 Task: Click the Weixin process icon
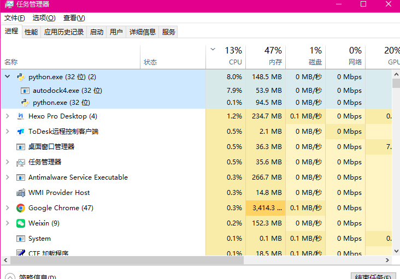click(x=21, y=223)
